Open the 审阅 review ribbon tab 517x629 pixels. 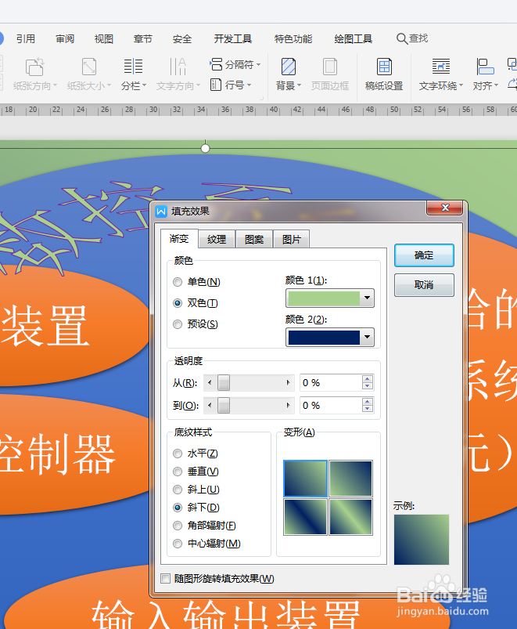click(65, 39)
